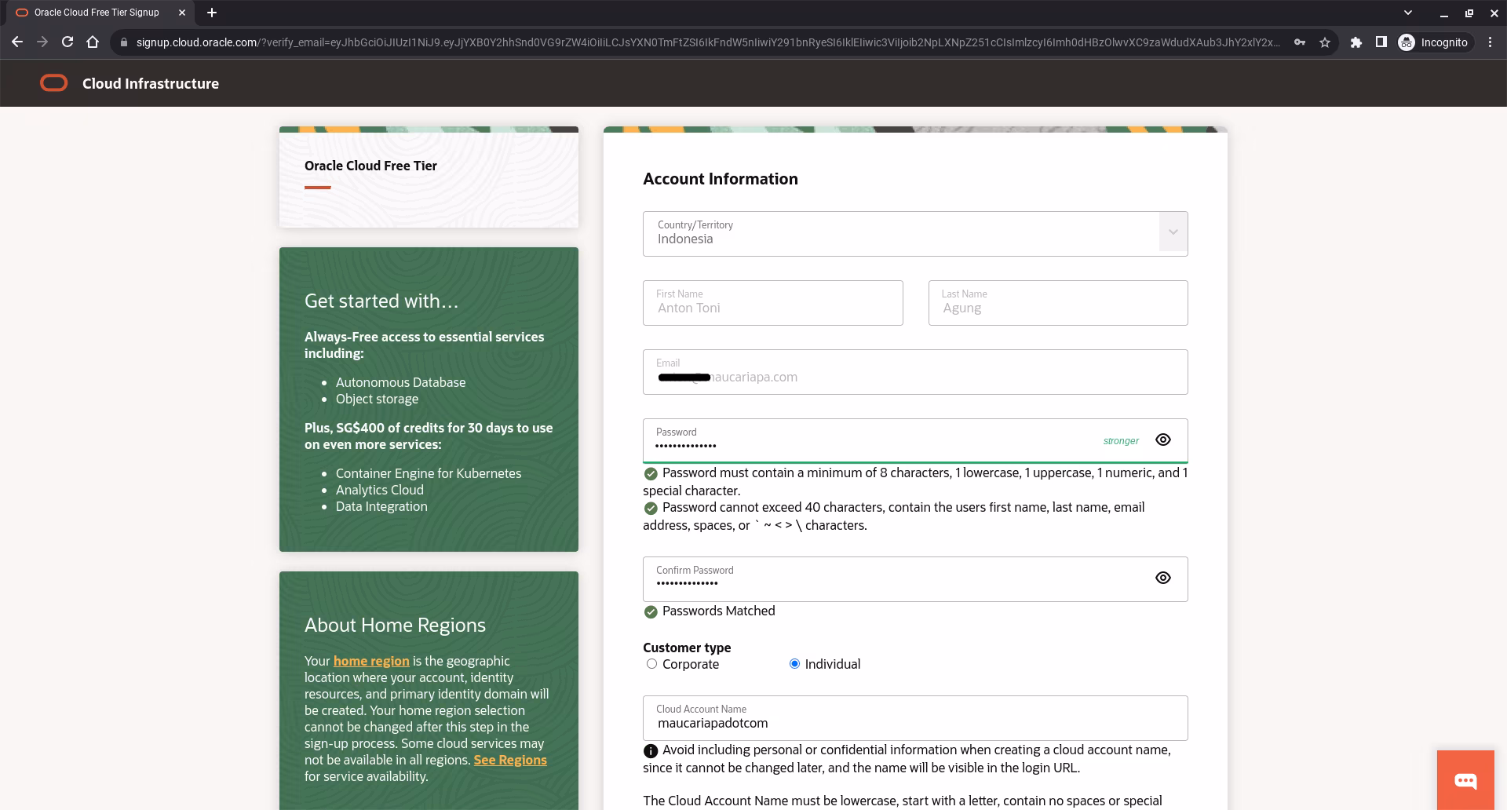Click the Last Name field
This screenshot has height=810, width=1507.
pyautogui.click(x=1058, y=303)
